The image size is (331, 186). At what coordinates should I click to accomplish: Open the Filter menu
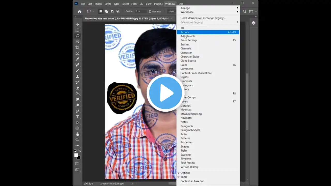tap(134, 4)
